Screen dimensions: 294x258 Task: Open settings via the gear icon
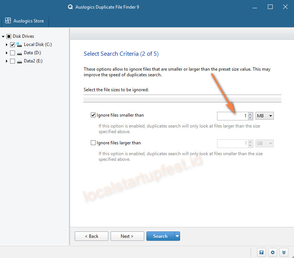[x=273, y=252]
